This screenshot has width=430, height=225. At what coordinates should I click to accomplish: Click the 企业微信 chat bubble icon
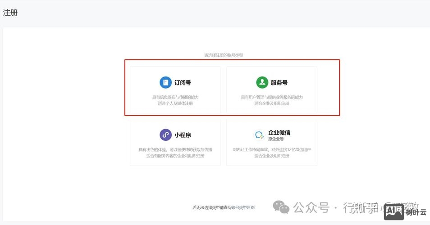pyautogui.click(x=259, y=135)
